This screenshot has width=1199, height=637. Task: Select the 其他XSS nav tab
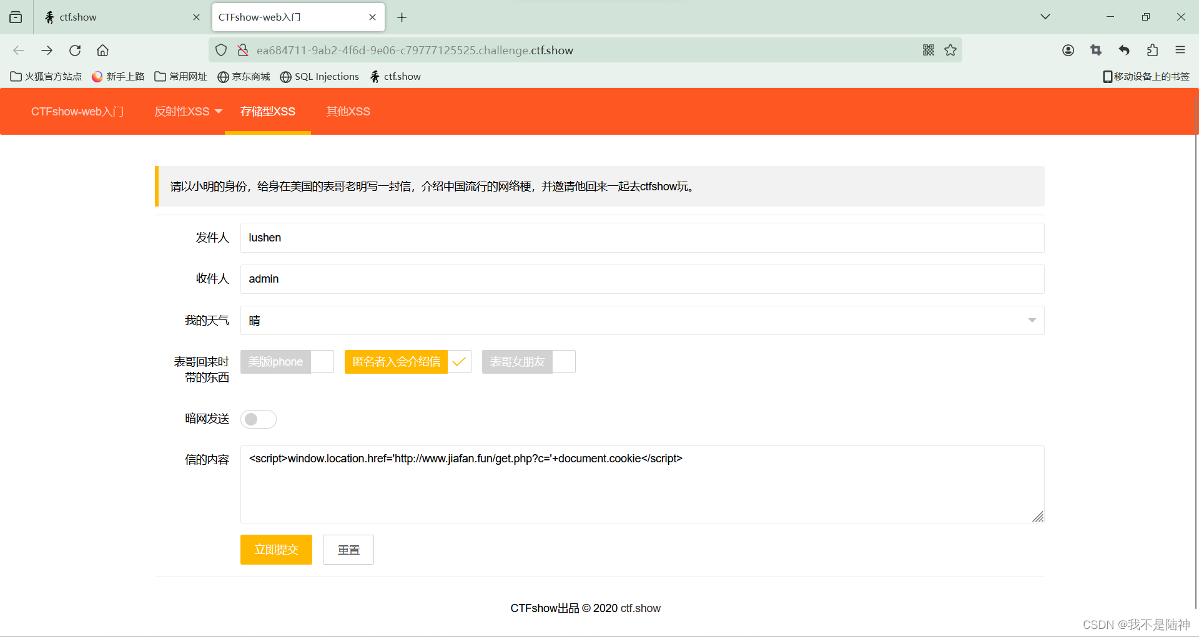pyautogui.click(x=348, y=112)
